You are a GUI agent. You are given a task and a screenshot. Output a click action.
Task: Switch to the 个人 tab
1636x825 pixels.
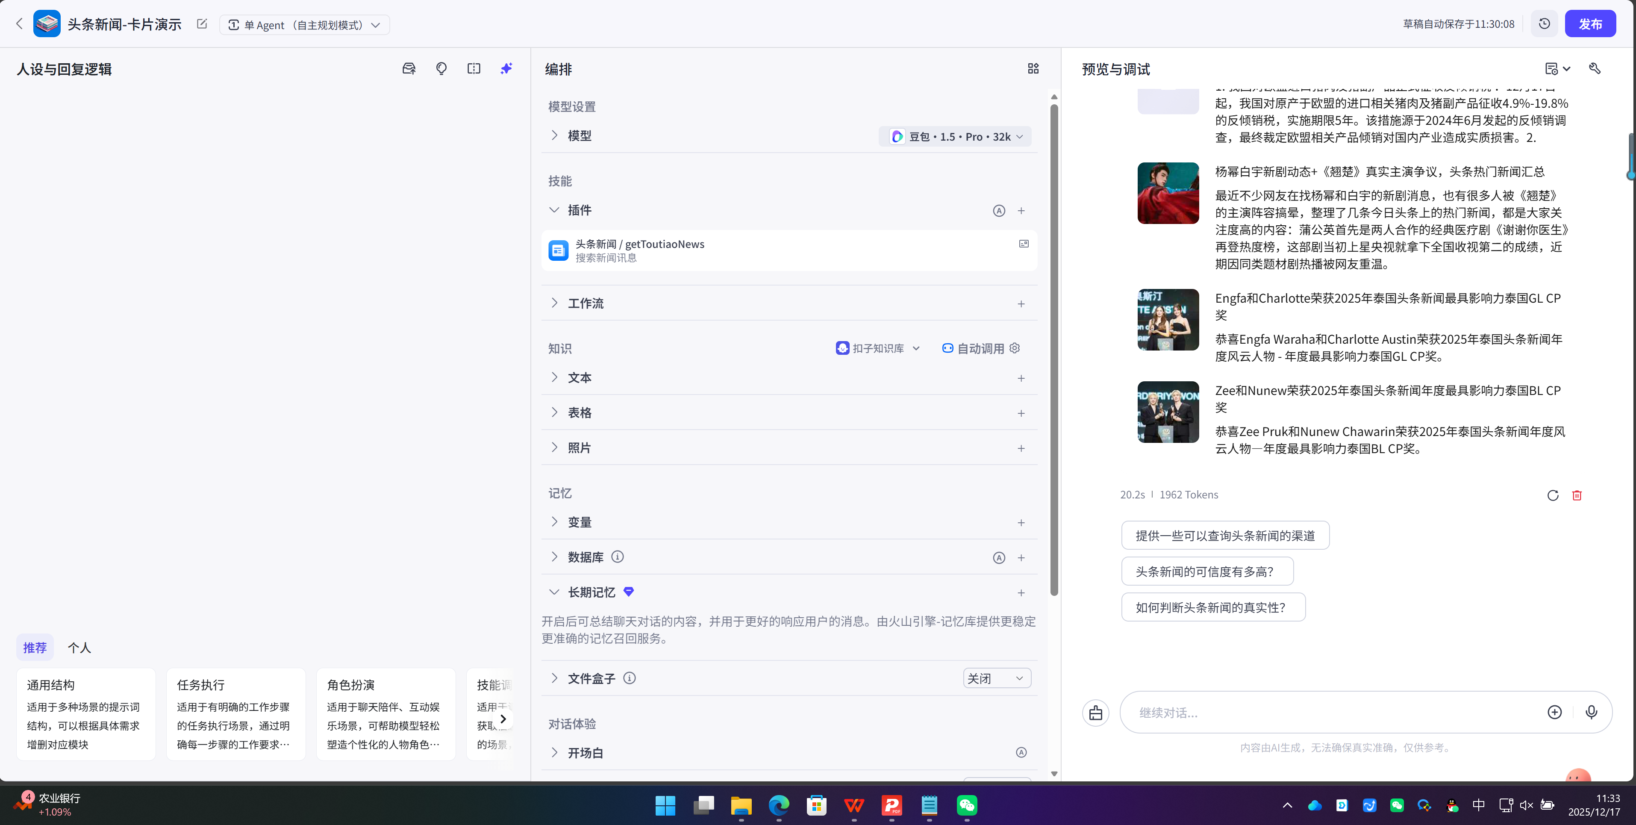pos(79,647)
